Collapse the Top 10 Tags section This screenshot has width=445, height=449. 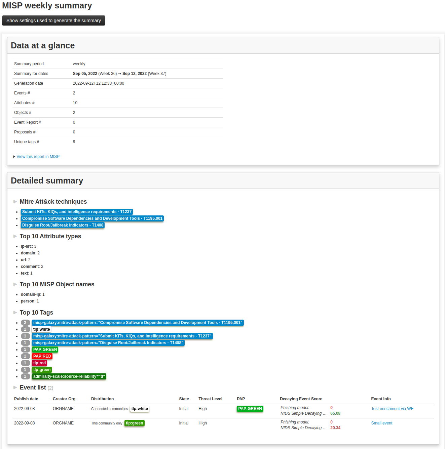(15, 313)
